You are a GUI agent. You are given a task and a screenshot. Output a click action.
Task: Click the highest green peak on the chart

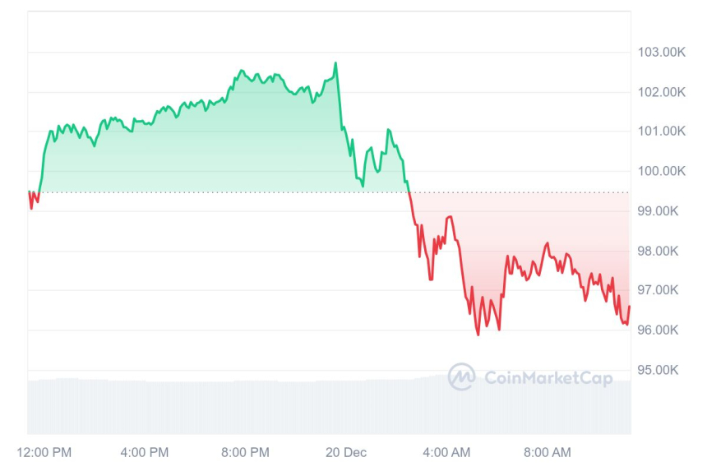[335, 63]
